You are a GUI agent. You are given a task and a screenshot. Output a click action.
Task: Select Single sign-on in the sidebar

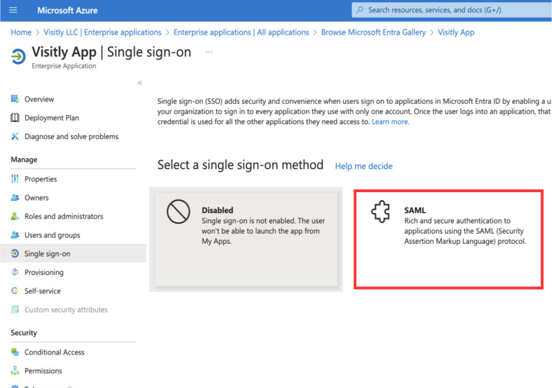coord(74,253)
